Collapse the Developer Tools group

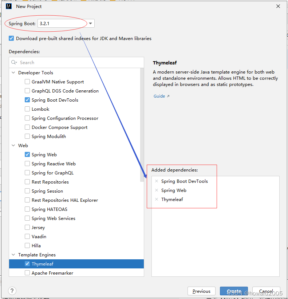click(x=13, y=72)
